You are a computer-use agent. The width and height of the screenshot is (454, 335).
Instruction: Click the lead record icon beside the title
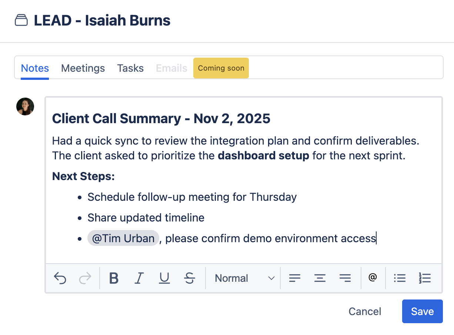(21, 20)
